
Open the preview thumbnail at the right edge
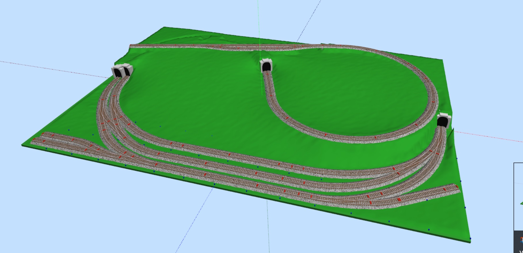[519, 196]
